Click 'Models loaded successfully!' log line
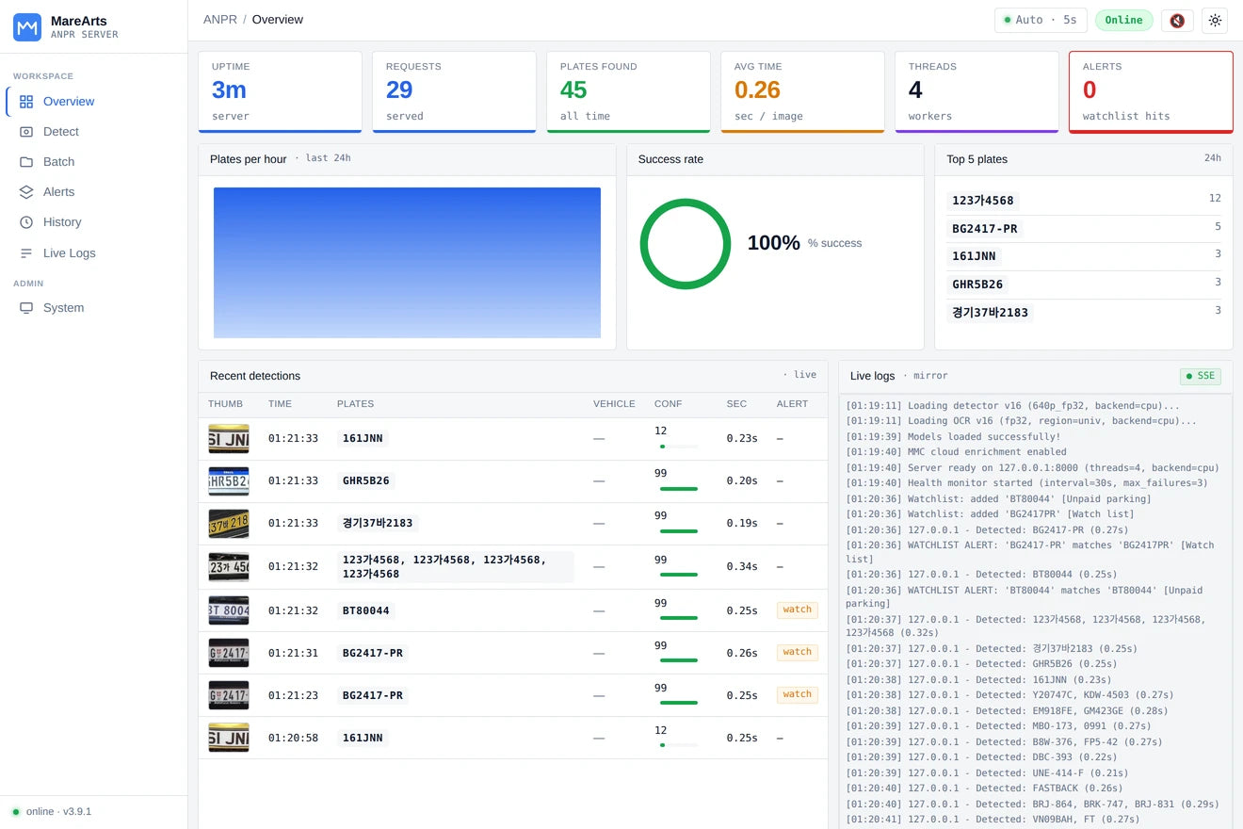This screenshot has height=829, width=1243. 953,437
